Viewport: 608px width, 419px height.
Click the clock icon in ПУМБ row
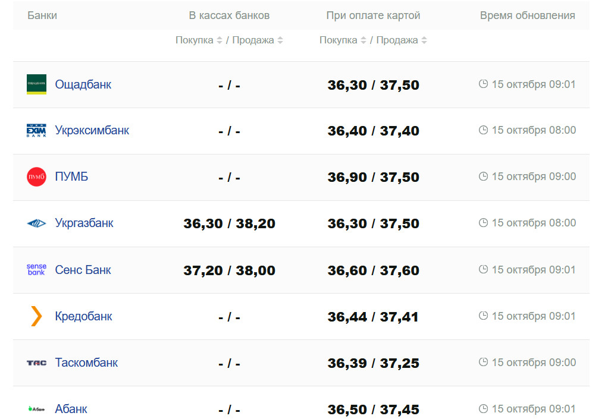click(x=484, y=177)
